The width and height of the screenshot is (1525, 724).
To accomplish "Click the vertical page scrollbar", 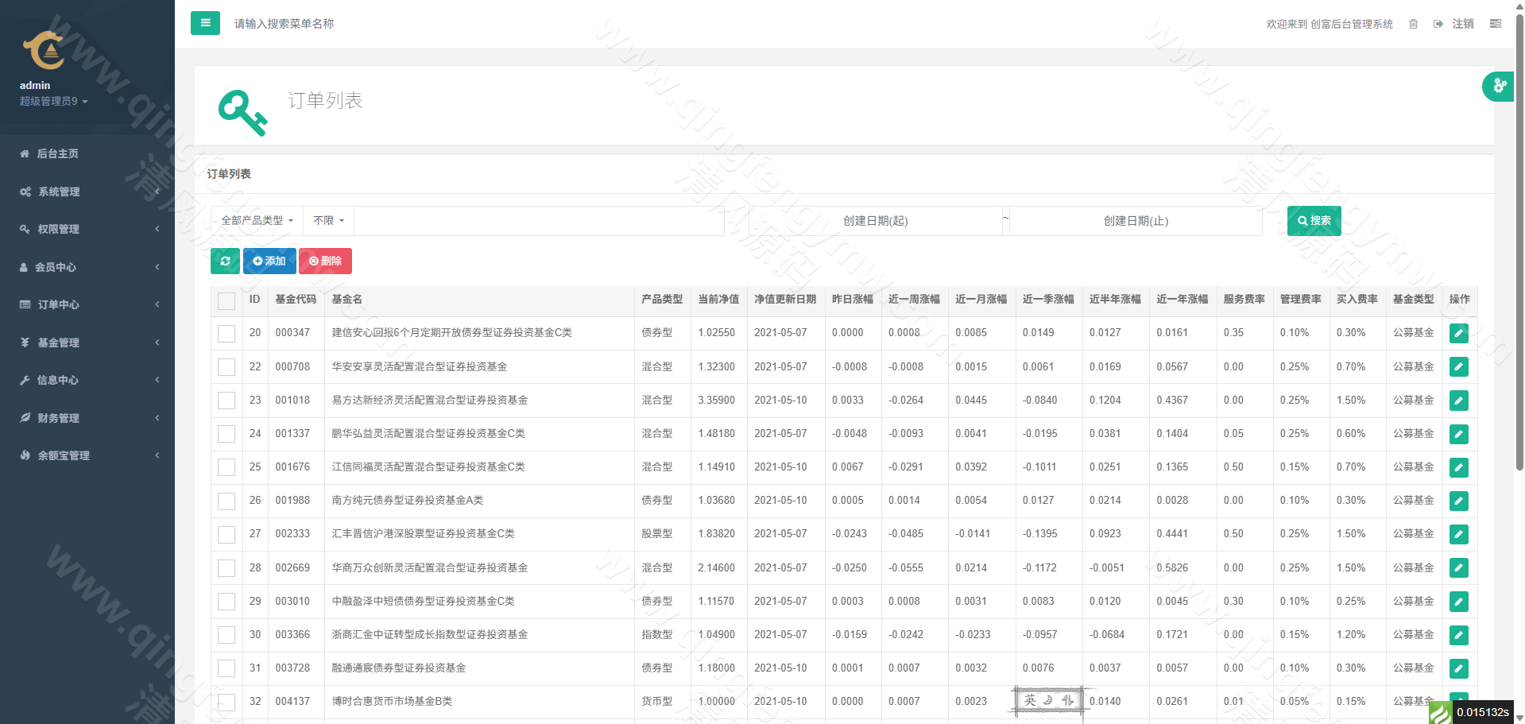I will pyautogui.click(x=1519, y=238).
